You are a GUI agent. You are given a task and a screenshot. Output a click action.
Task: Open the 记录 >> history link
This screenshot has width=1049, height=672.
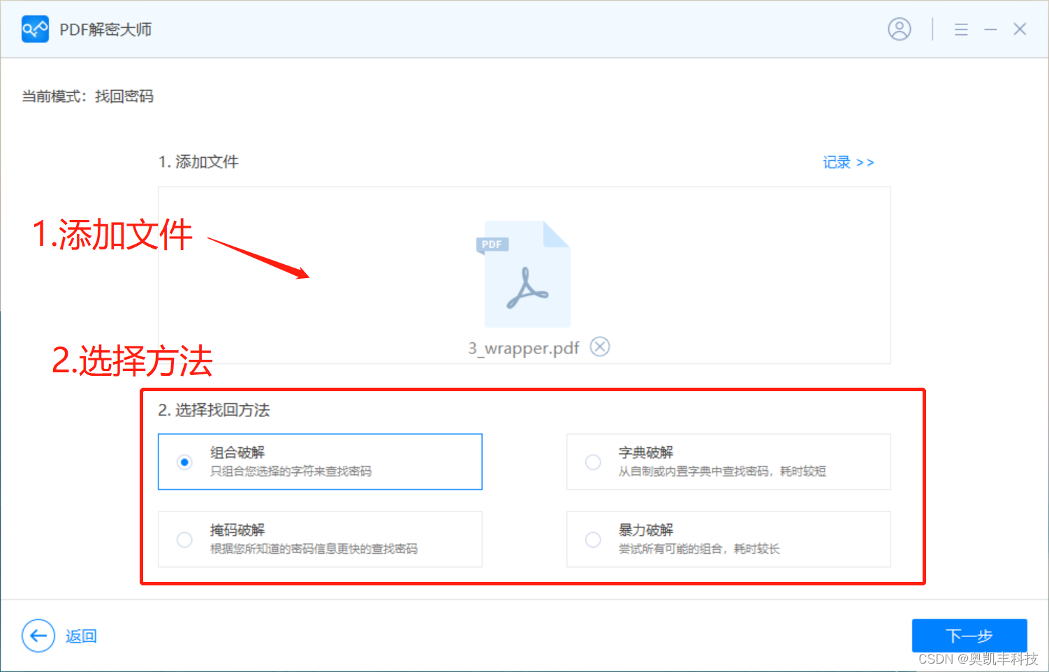tap(848, 162)
